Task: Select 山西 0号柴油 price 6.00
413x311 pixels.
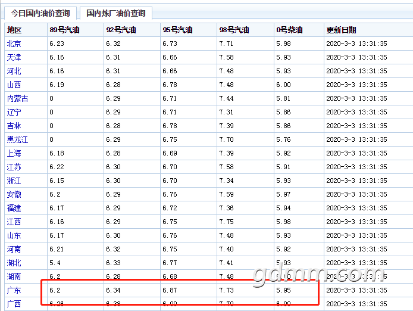Action: (x=283, y=85)
